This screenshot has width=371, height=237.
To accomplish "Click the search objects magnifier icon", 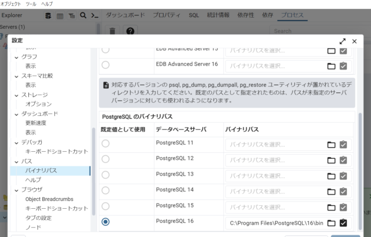I will click(83, 16).
